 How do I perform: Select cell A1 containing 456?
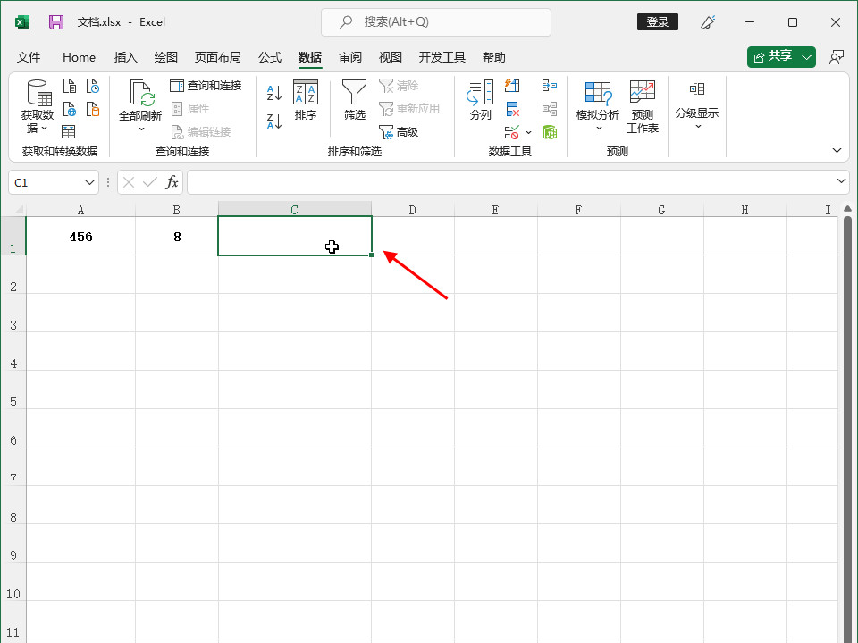point(80,237)
